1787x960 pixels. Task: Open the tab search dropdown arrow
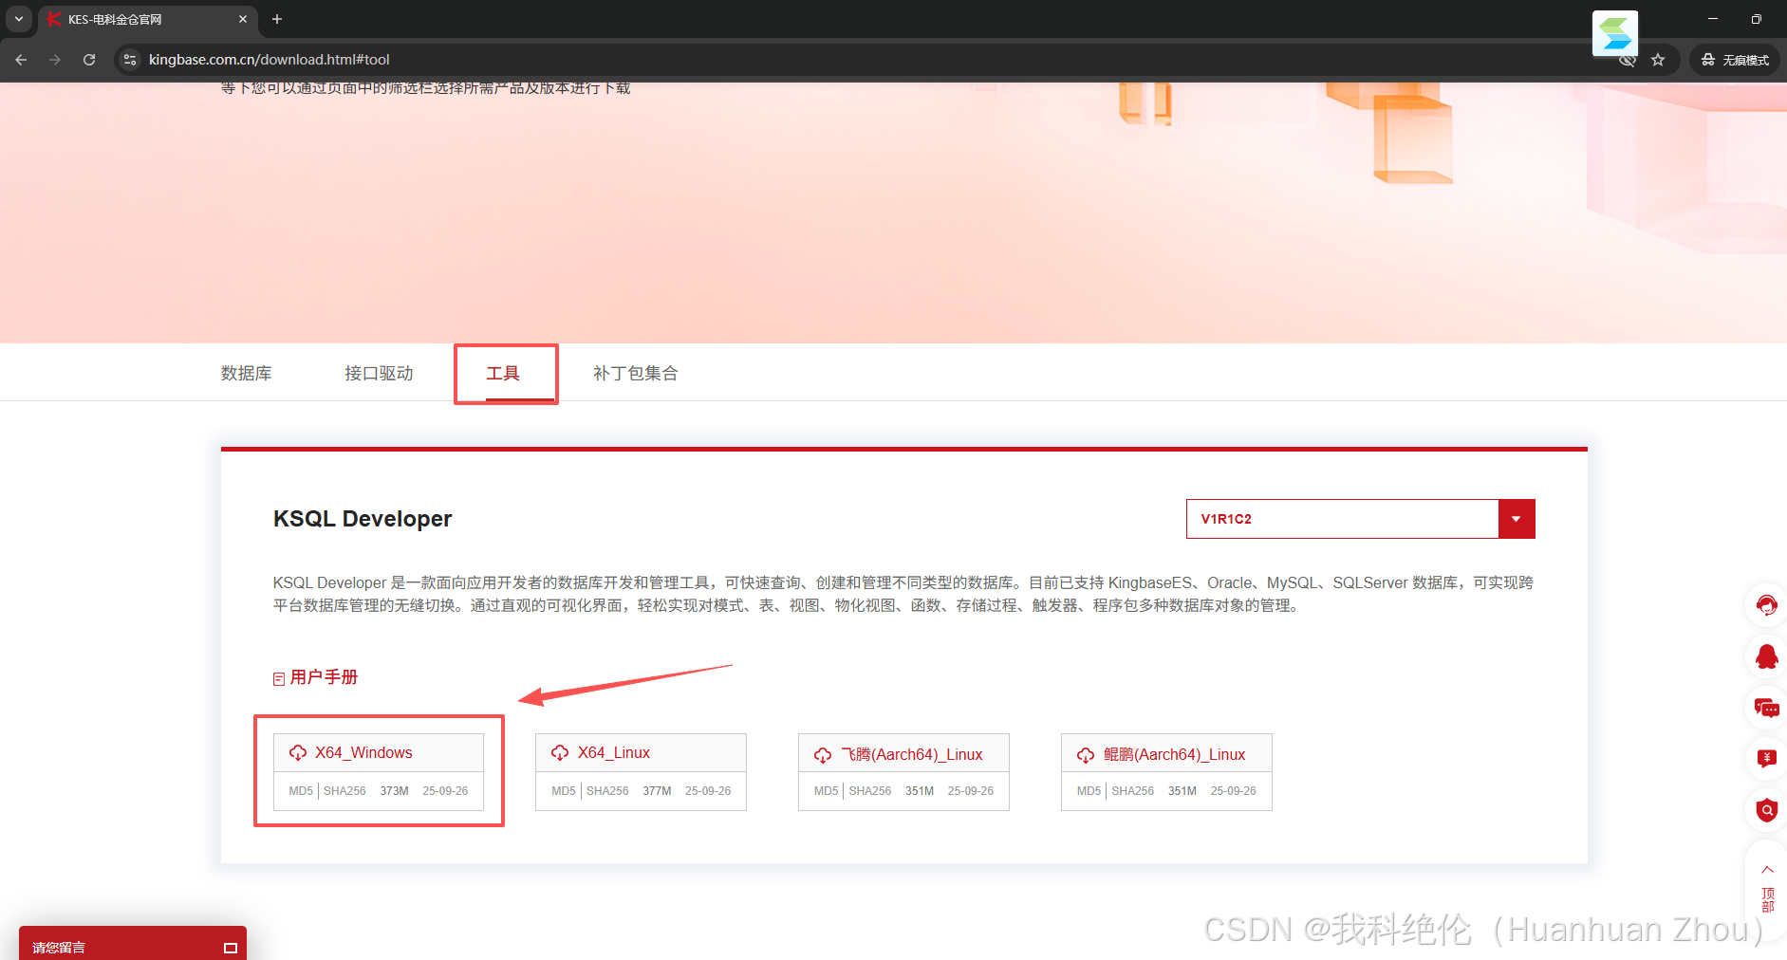[18, 19]
